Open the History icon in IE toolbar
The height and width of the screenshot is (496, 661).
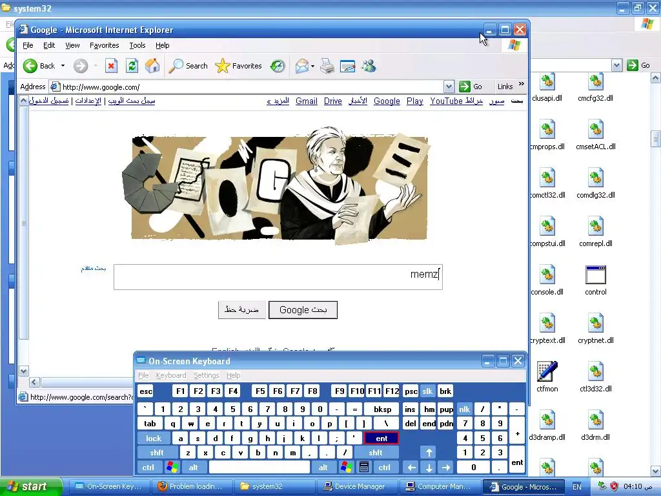(x=278, y=66)
